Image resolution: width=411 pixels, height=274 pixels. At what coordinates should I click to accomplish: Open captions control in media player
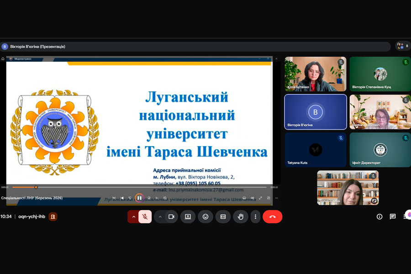tap(244, 198)
